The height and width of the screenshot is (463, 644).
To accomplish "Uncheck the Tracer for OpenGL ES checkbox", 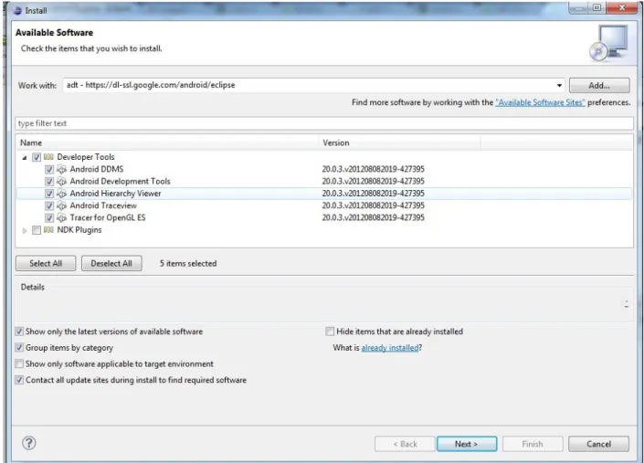I will (49, 217).
